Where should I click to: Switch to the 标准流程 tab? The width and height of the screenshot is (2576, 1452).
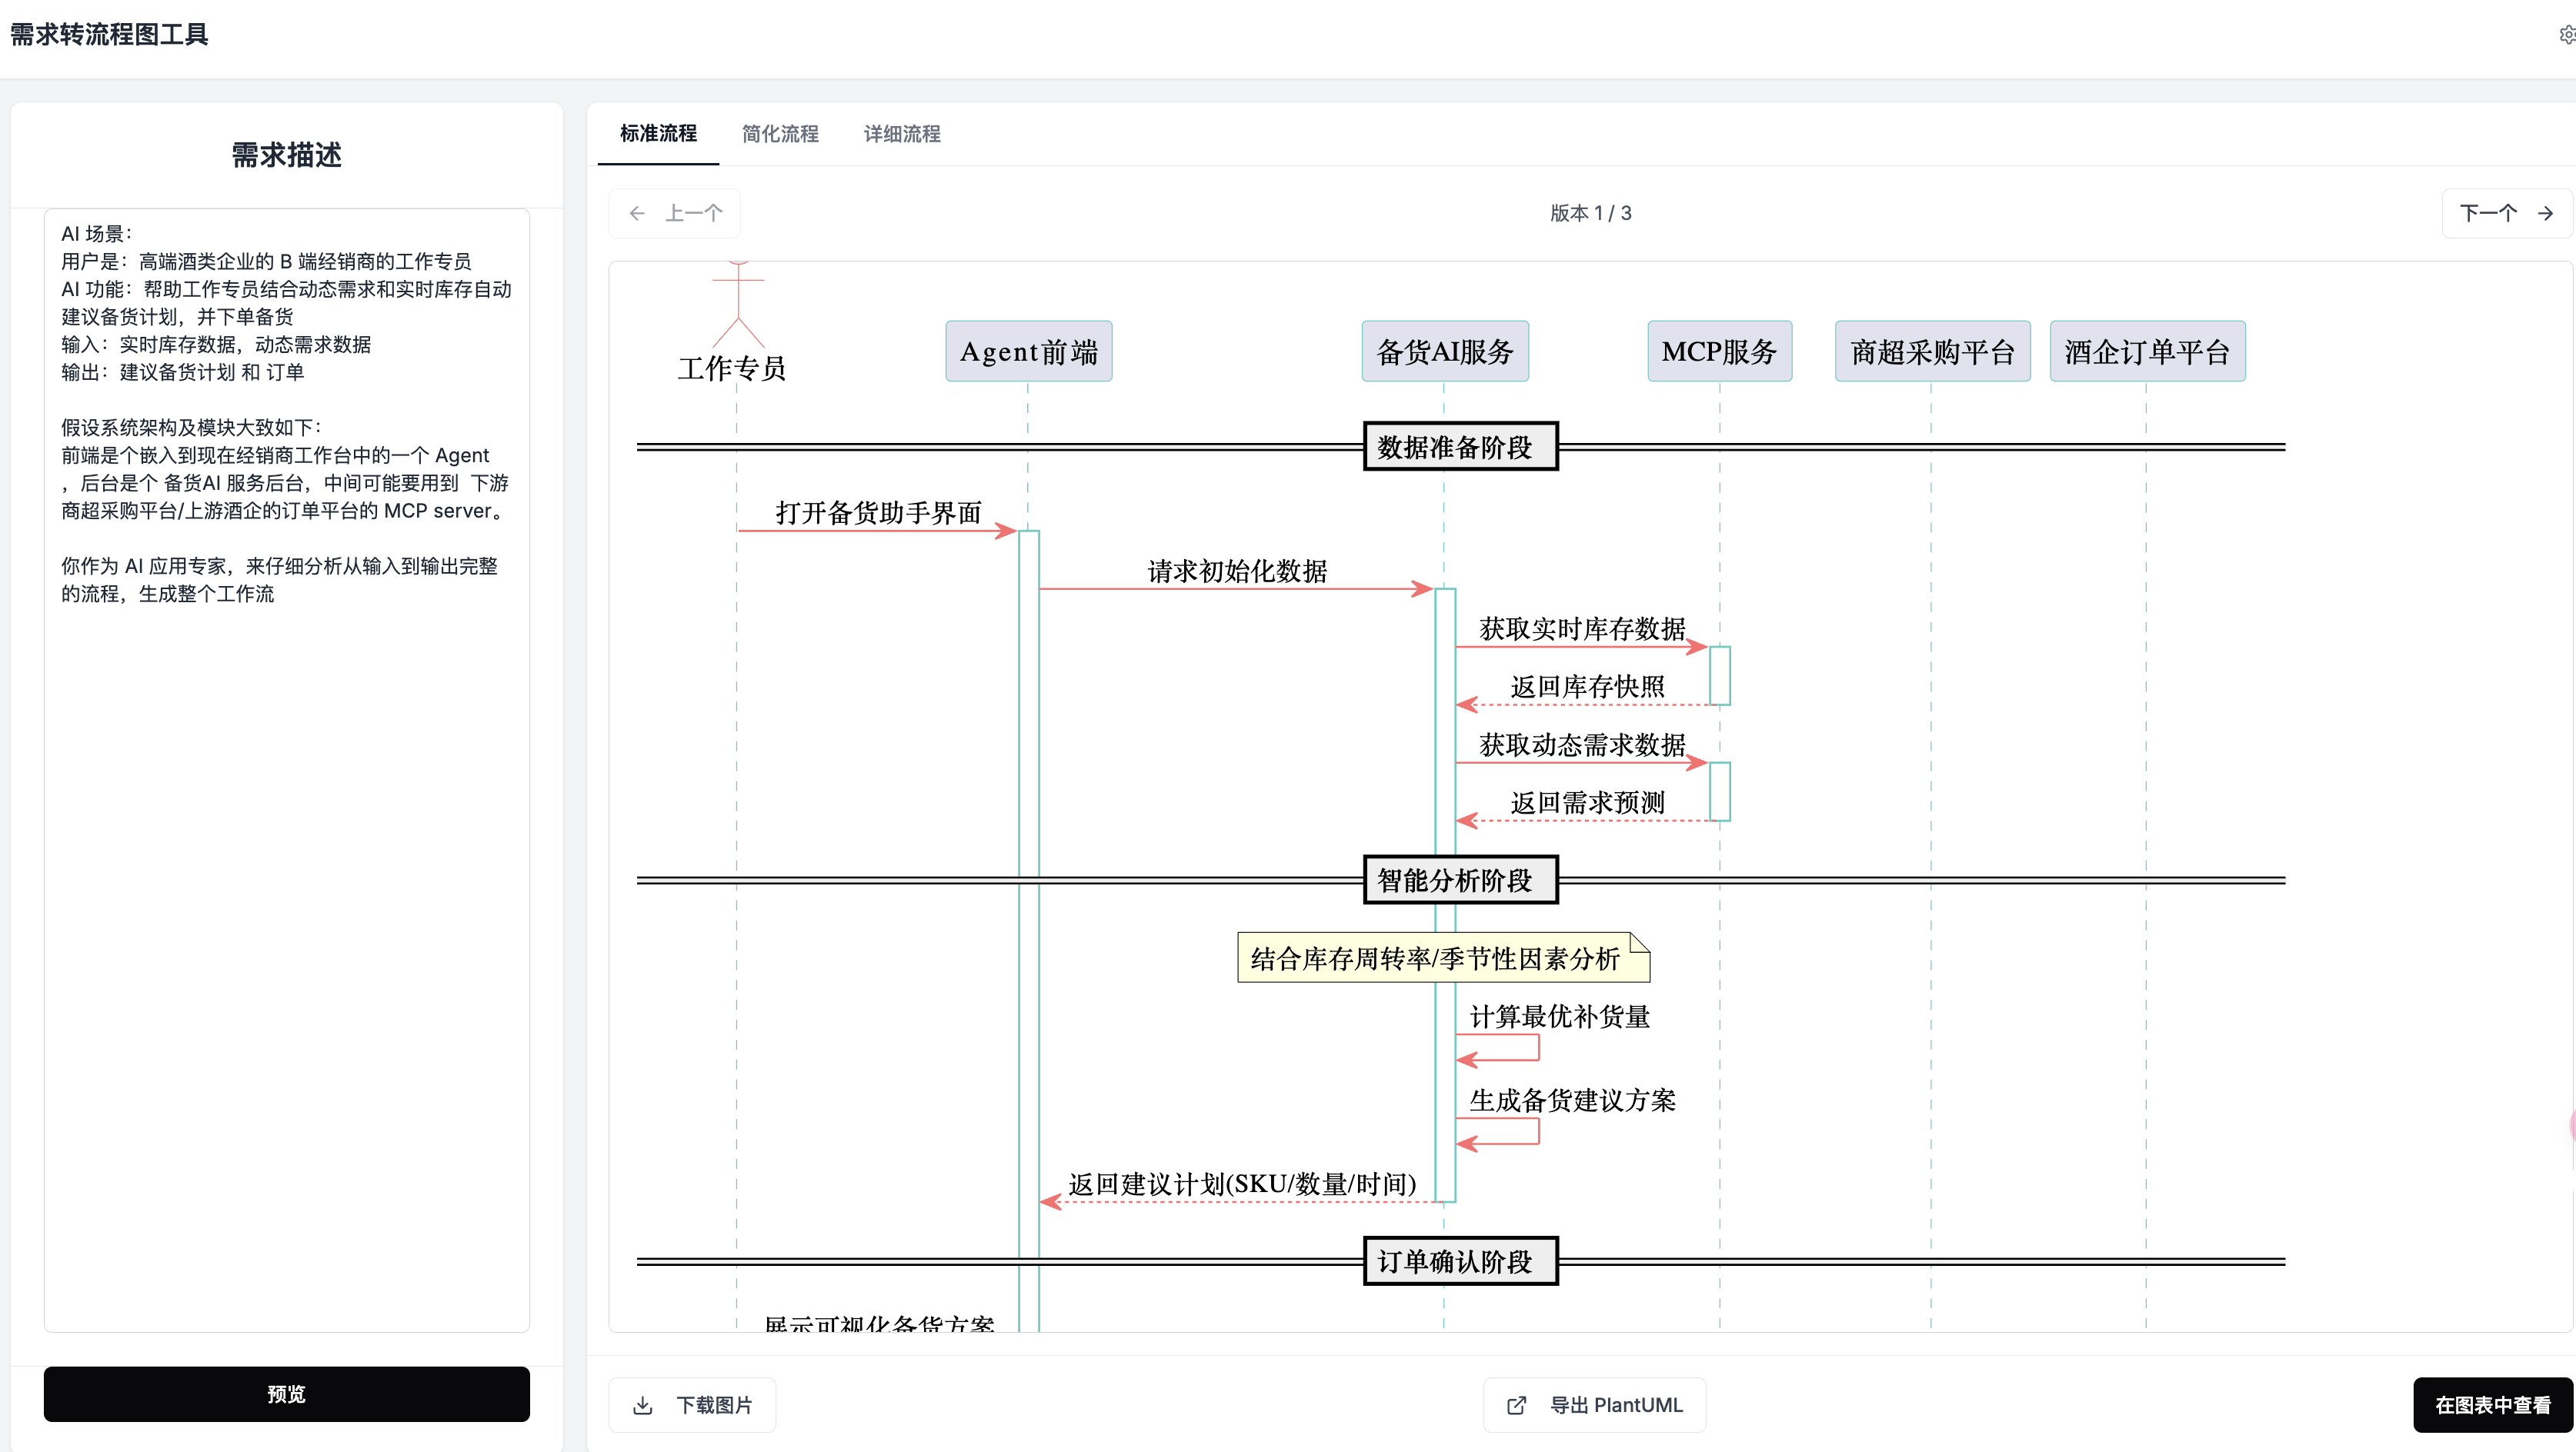tap(658, 133)
